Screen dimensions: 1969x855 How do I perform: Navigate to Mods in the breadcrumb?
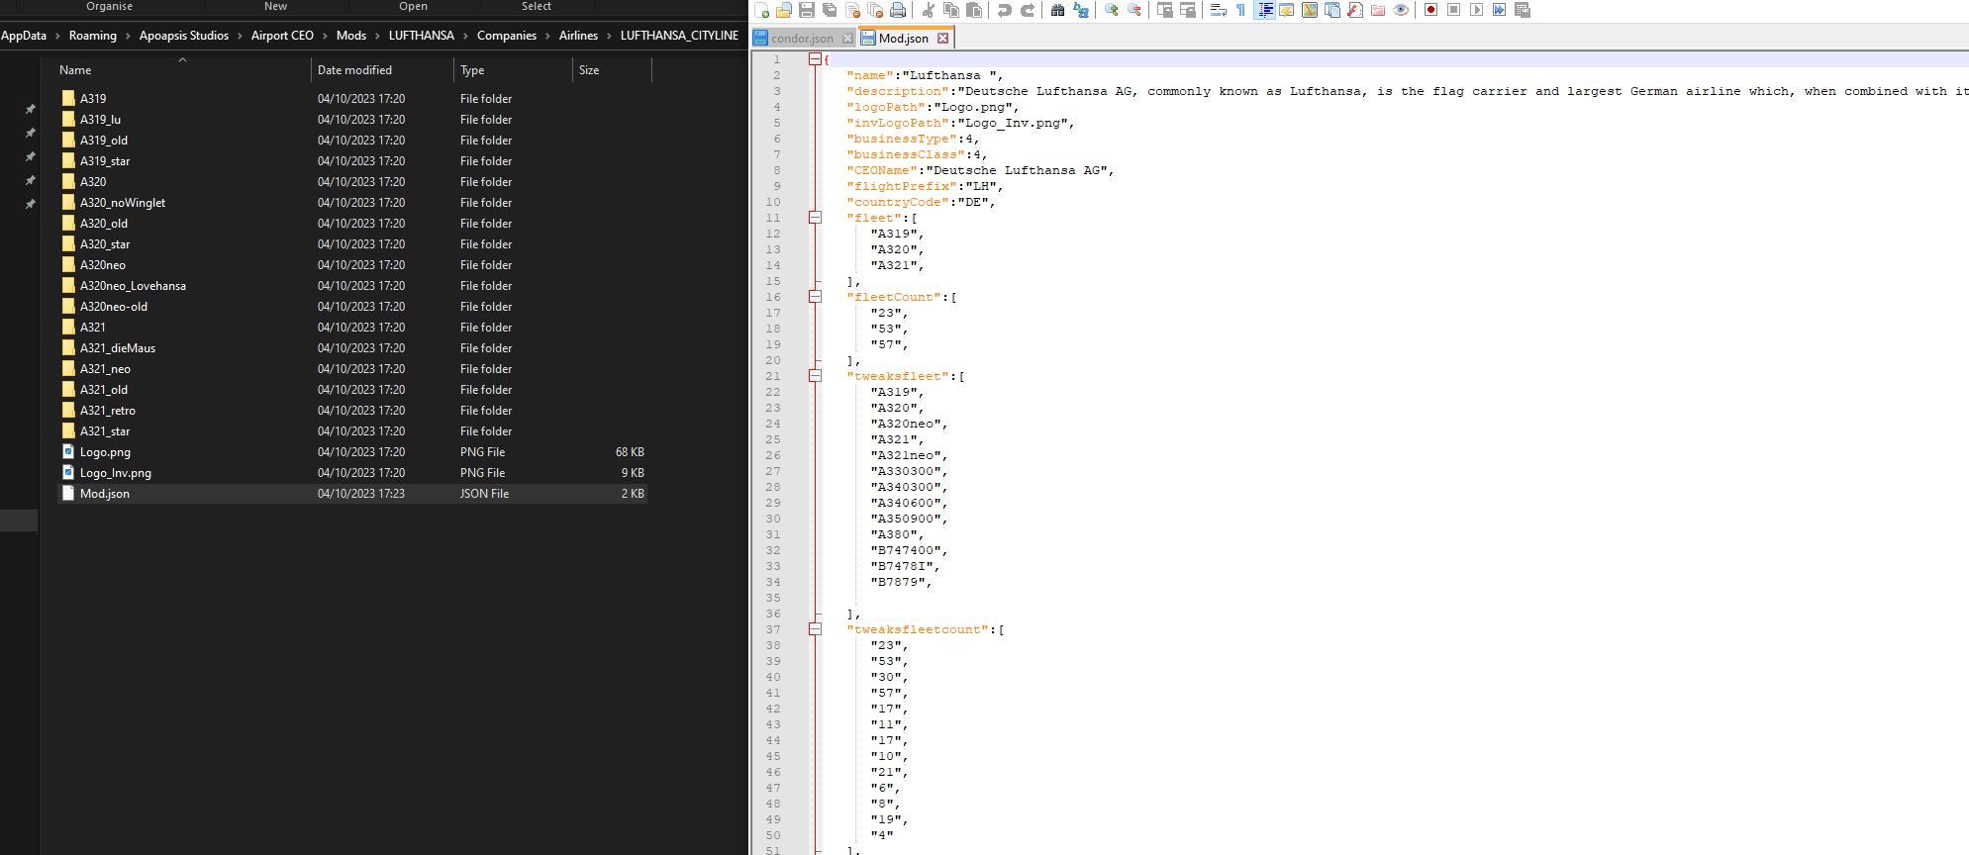[351, 36]
